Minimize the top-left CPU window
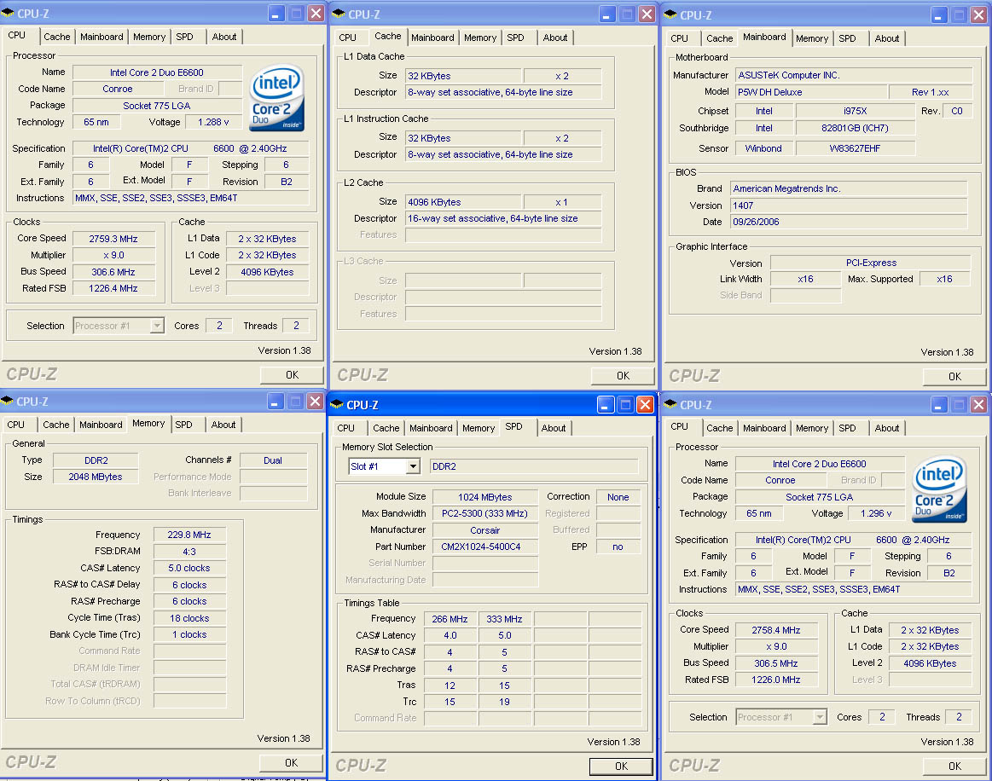Viewport: 992px width, 781px height. coord(276,14)
